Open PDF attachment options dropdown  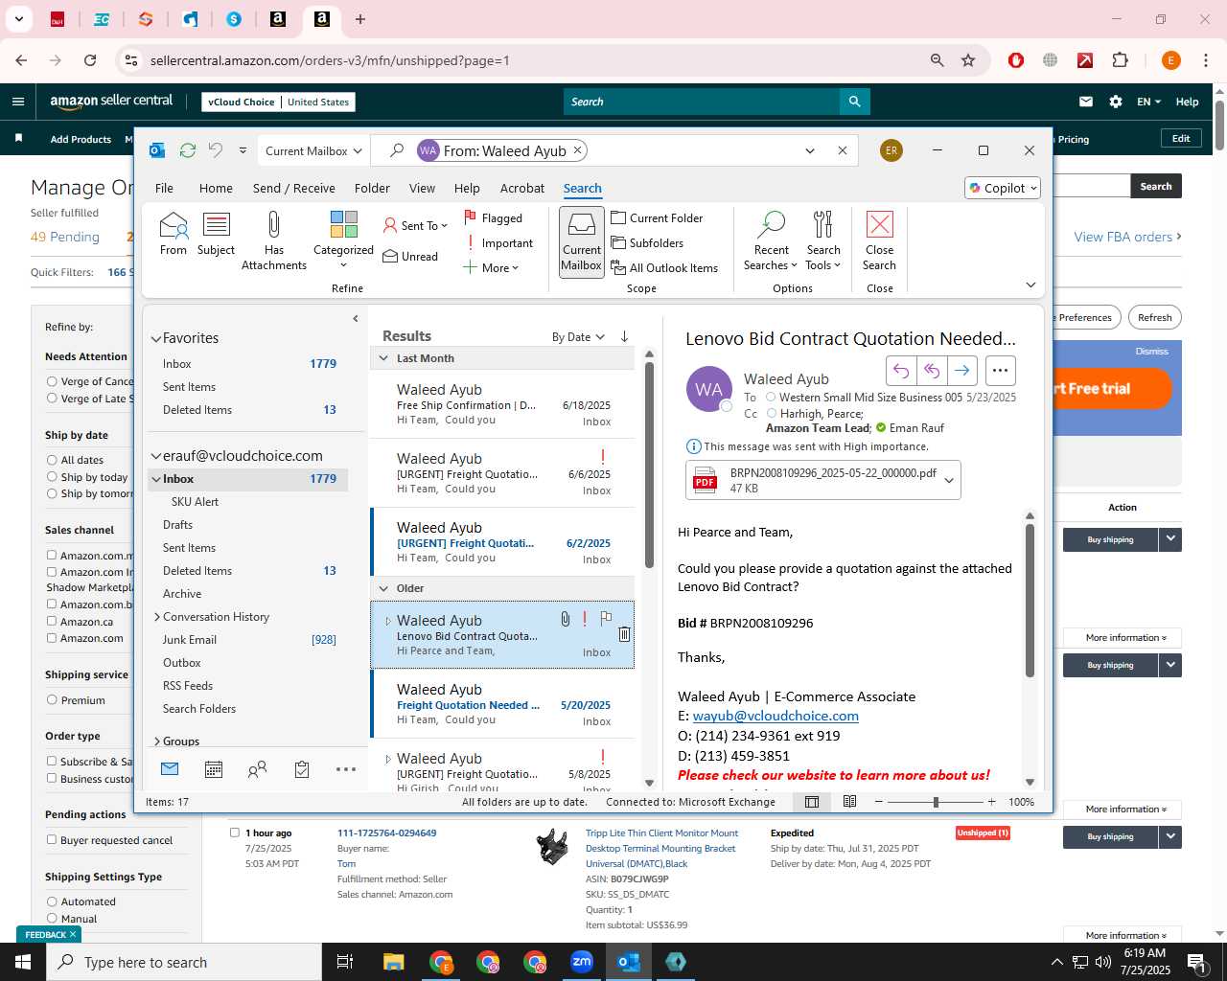pos(949,481)
